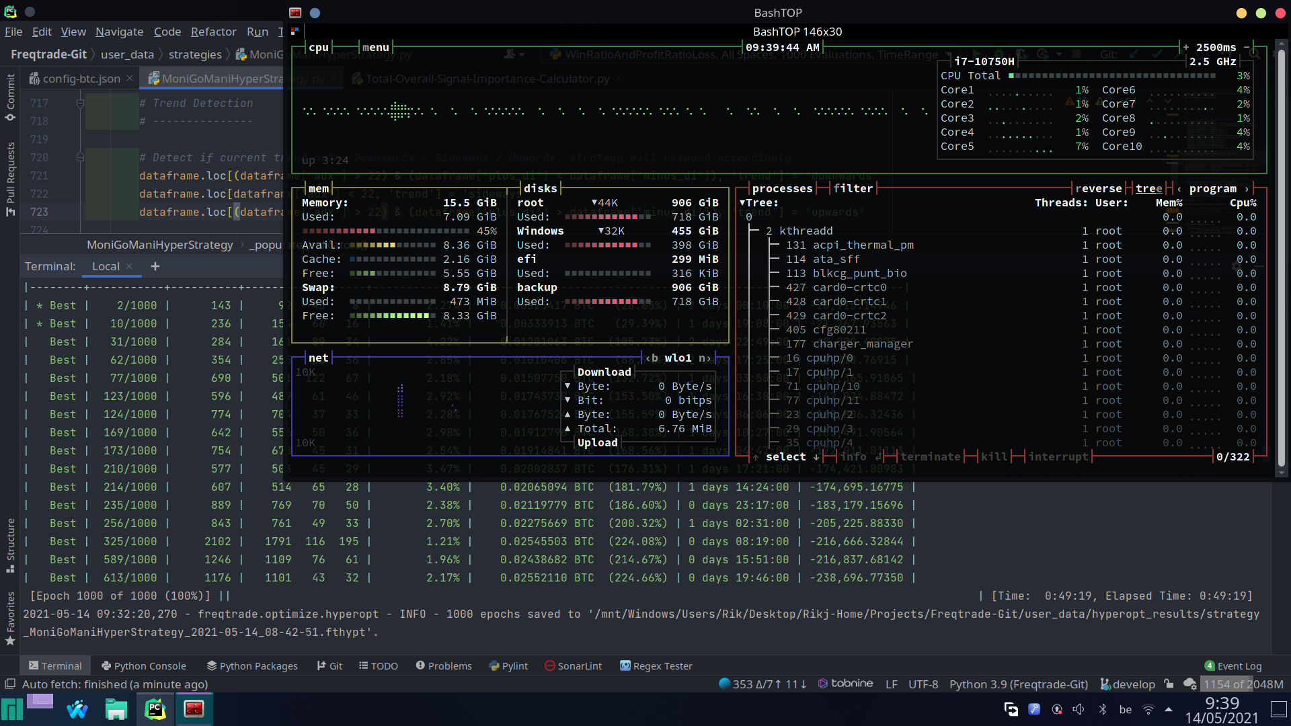Click the Tabnine icon in the status bar
Image resolution: width=1291 pixels, height=726 pixels.
click(x=845, y=684)
